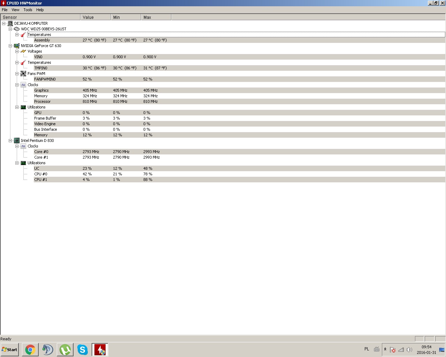Open the Start menu
Viewport: 446px width, 357px height.
click(10, 350)
